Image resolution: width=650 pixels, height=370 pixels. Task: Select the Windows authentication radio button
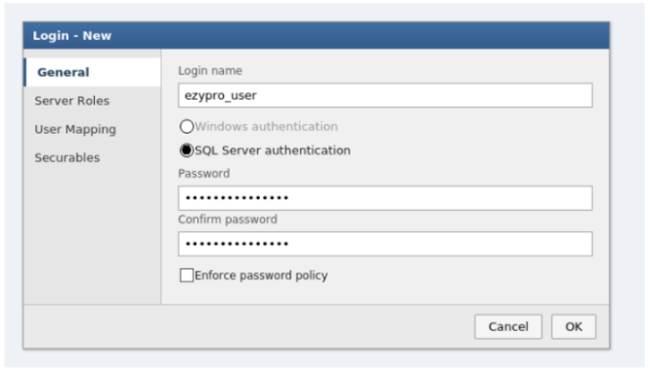coord(186,126)
